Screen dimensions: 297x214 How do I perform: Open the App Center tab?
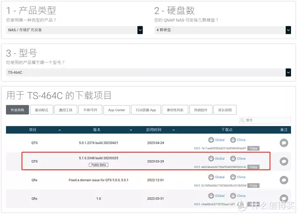tap(116, 110)
